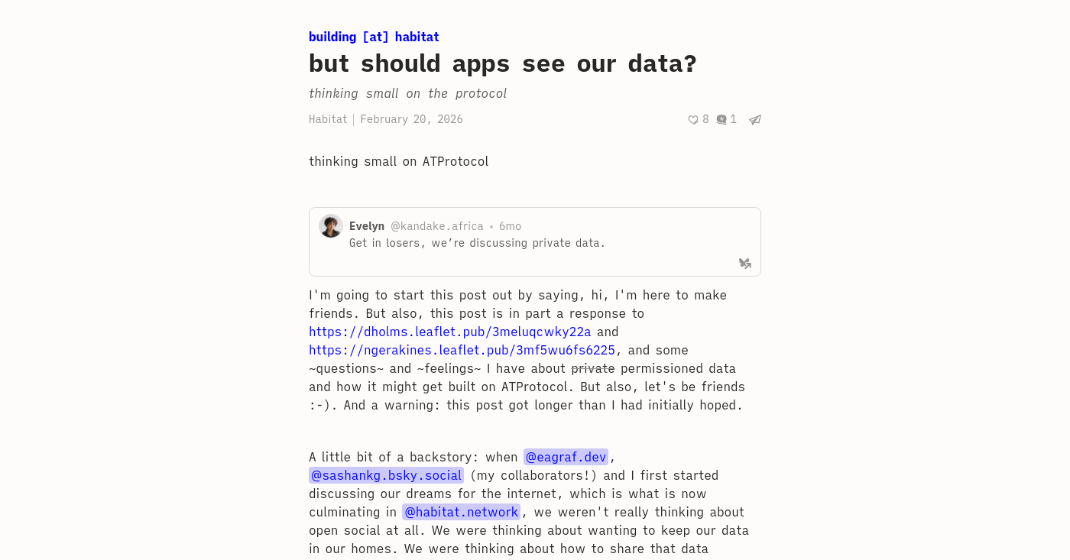This screenshot has height=560, width=1070.
Task: Like the post with the heart icon
Action: click(x=693, y=120)
